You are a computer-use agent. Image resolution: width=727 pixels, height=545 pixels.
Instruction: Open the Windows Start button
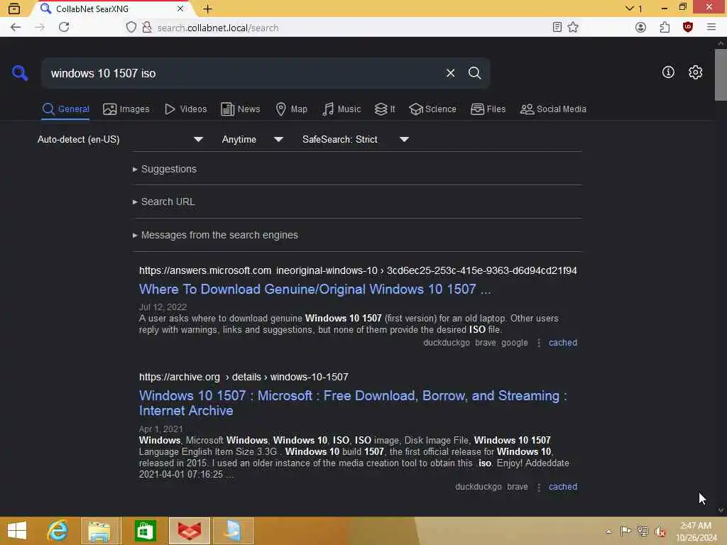[17, 531]
